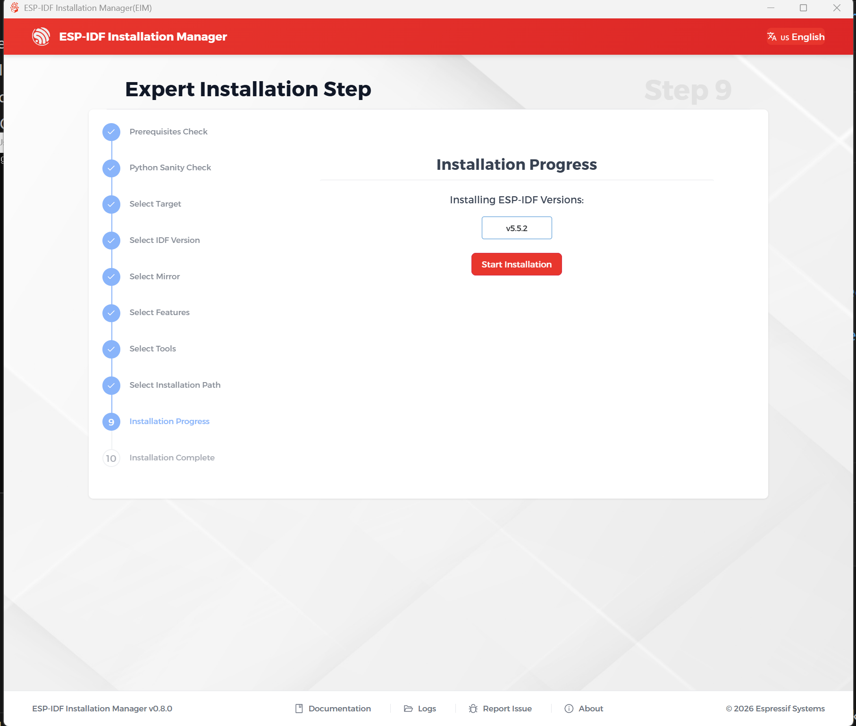856x726 pixels.
Task: Click the Select Tools step checkmark
Action: point(111,349)
